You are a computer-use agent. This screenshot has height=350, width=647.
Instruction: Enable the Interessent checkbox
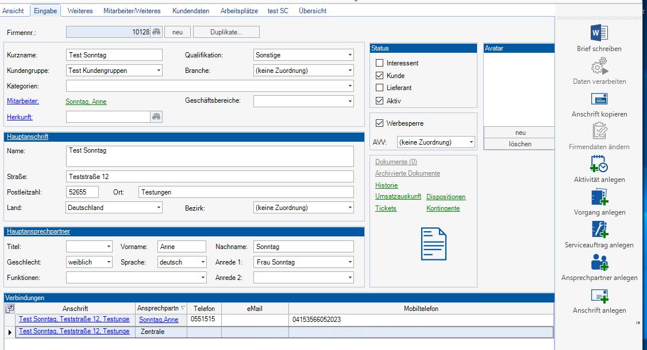[x=379, y=63]
